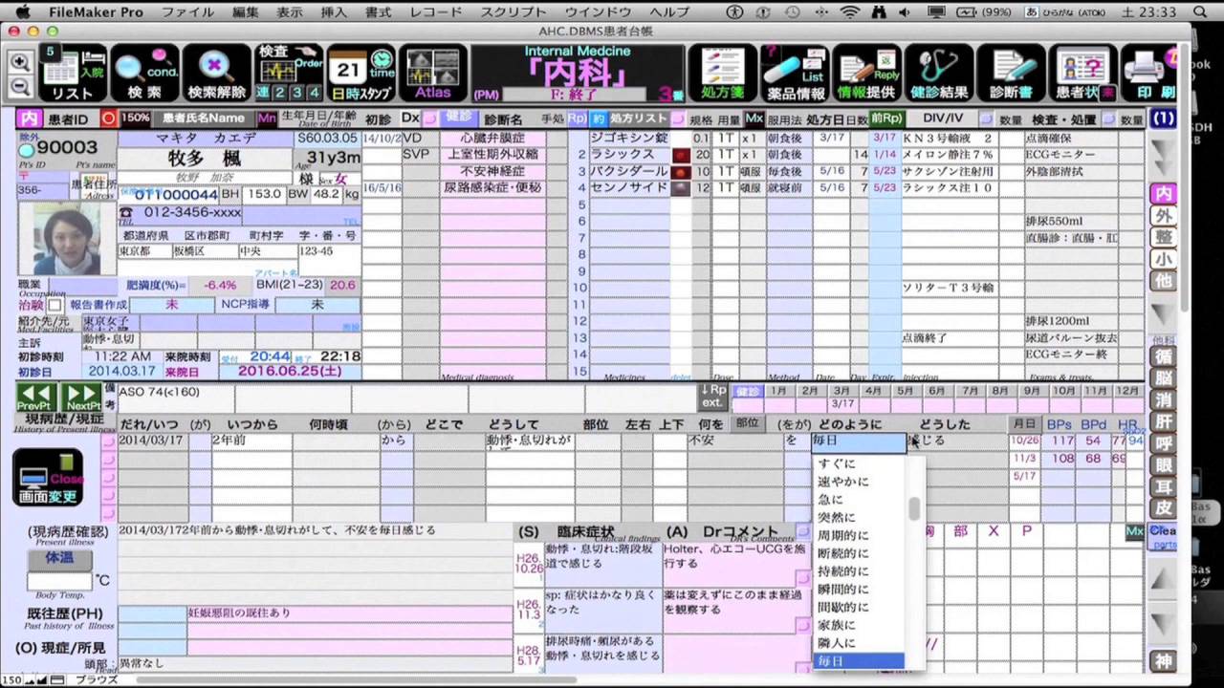Click the ↓Rp ext. button

coord(713,396)
